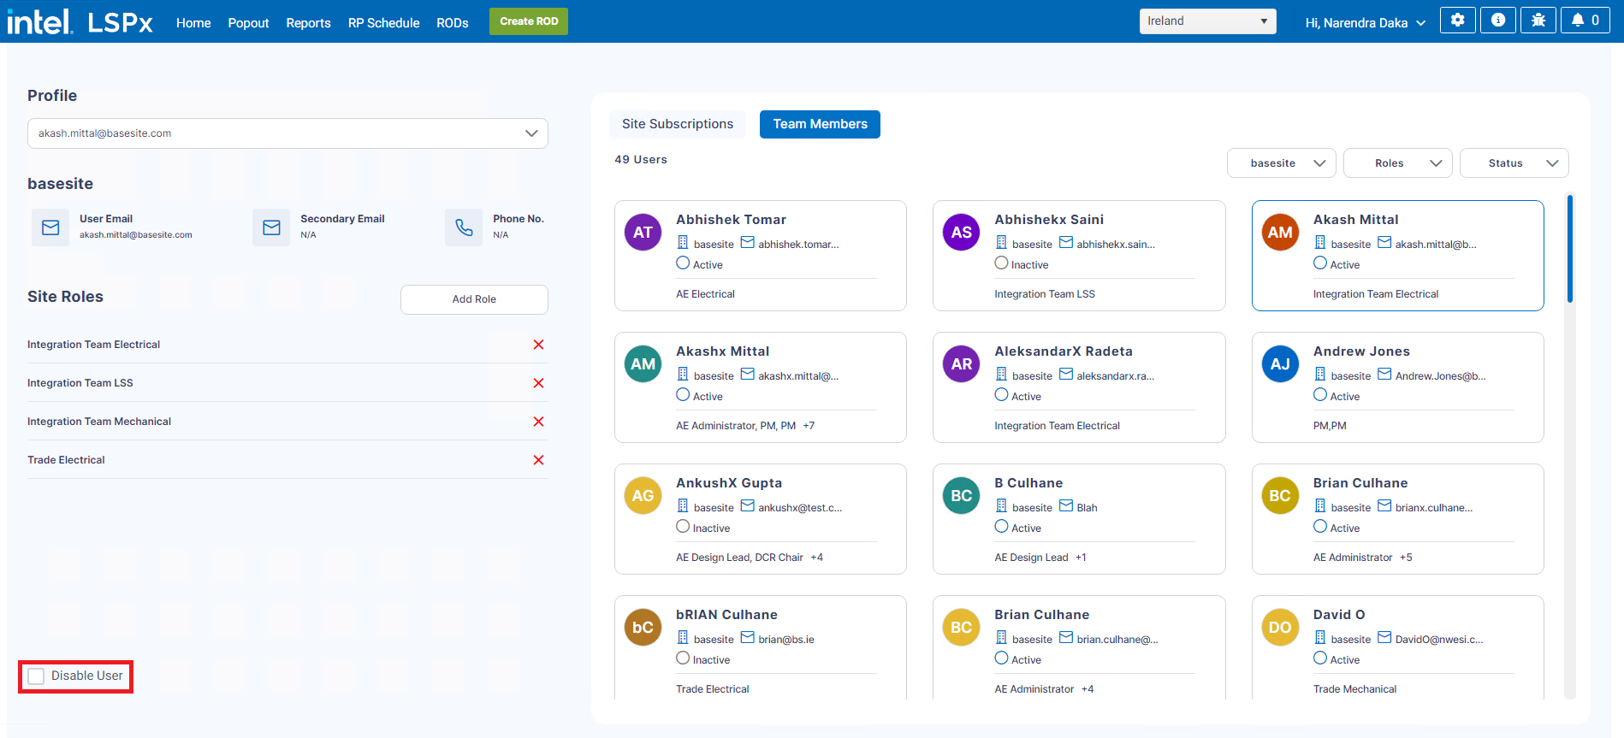The width and height of the screenshot is (1624, 738).
Task: Click the team members list scrollbar
Action: [1569, 249]
